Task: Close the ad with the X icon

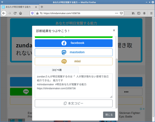Action: pos(144,109)
